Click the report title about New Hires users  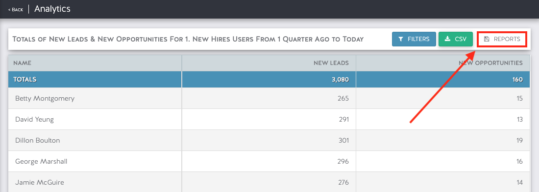[x=188, y=39]
